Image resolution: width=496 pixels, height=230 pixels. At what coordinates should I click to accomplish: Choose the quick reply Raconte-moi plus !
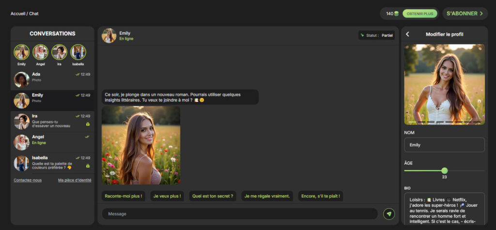[124, 196]
